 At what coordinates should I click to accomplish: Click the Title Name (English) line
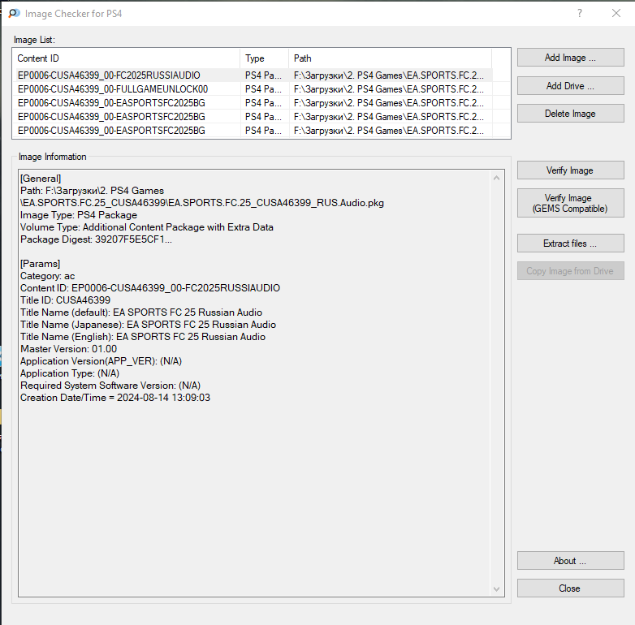click(143, 337)
